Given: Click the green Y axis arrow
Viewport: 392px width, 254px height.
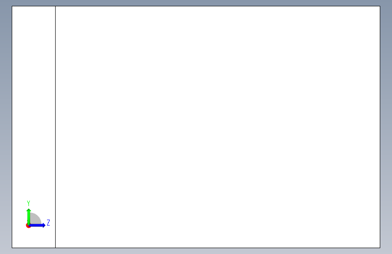Looking at the screenshot, I should pos(28,216).
